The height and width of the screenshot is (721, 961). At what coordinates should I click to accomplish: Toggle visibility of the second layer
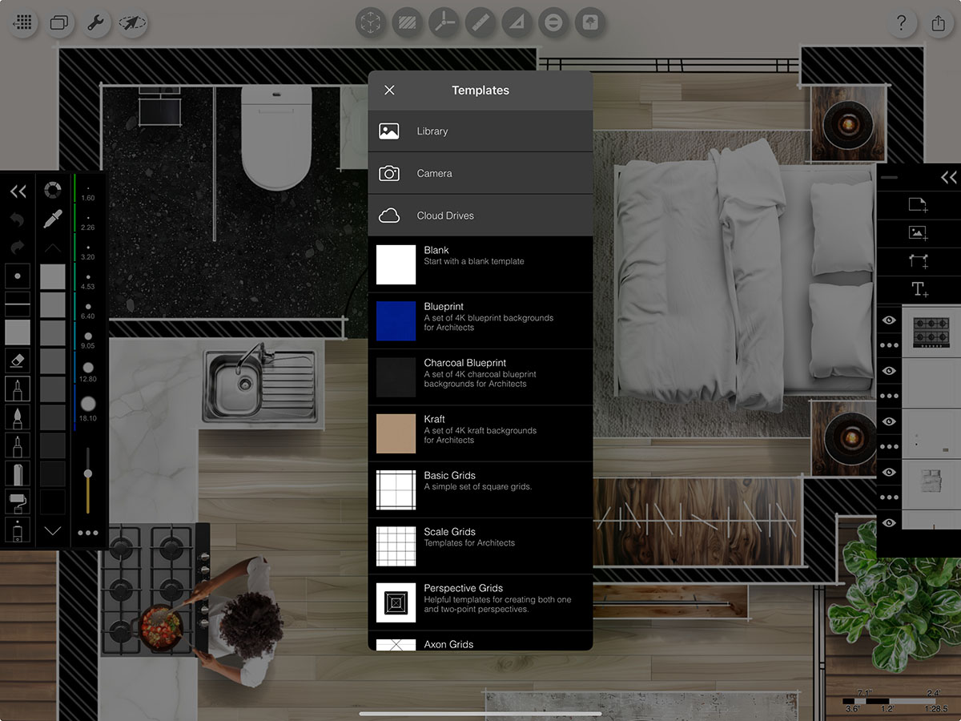889,371
